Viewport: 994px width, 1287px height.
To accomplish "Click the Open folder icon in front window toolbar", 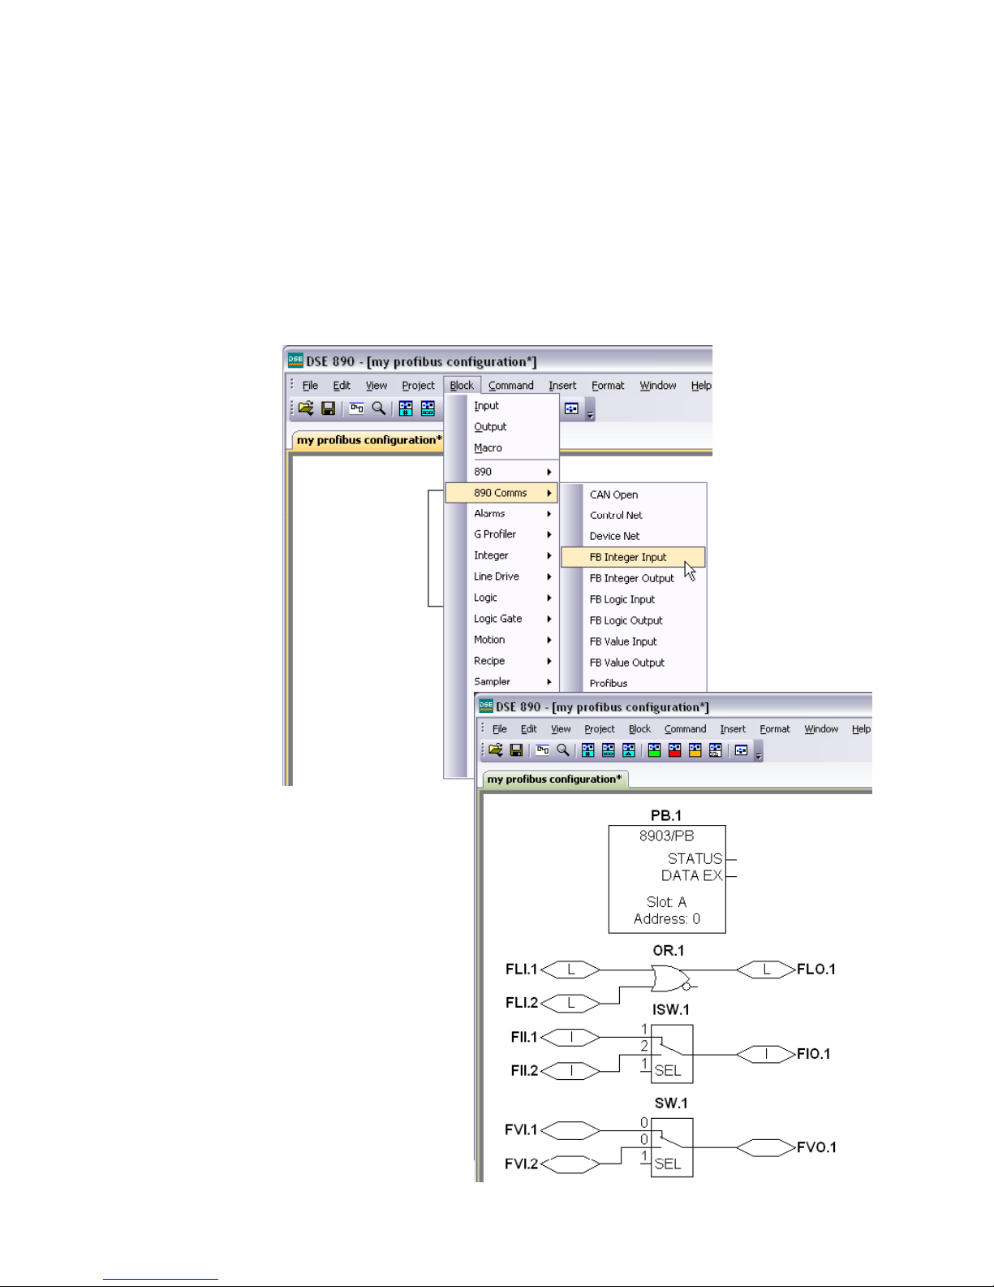I will click(495, 750).
